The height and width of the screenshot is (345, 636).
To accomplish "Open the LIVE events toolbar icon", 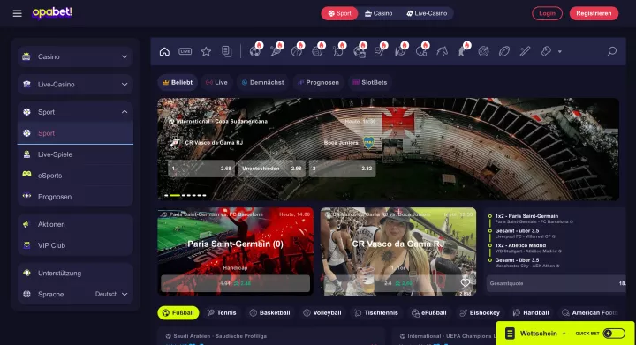I will coord(185,51).
